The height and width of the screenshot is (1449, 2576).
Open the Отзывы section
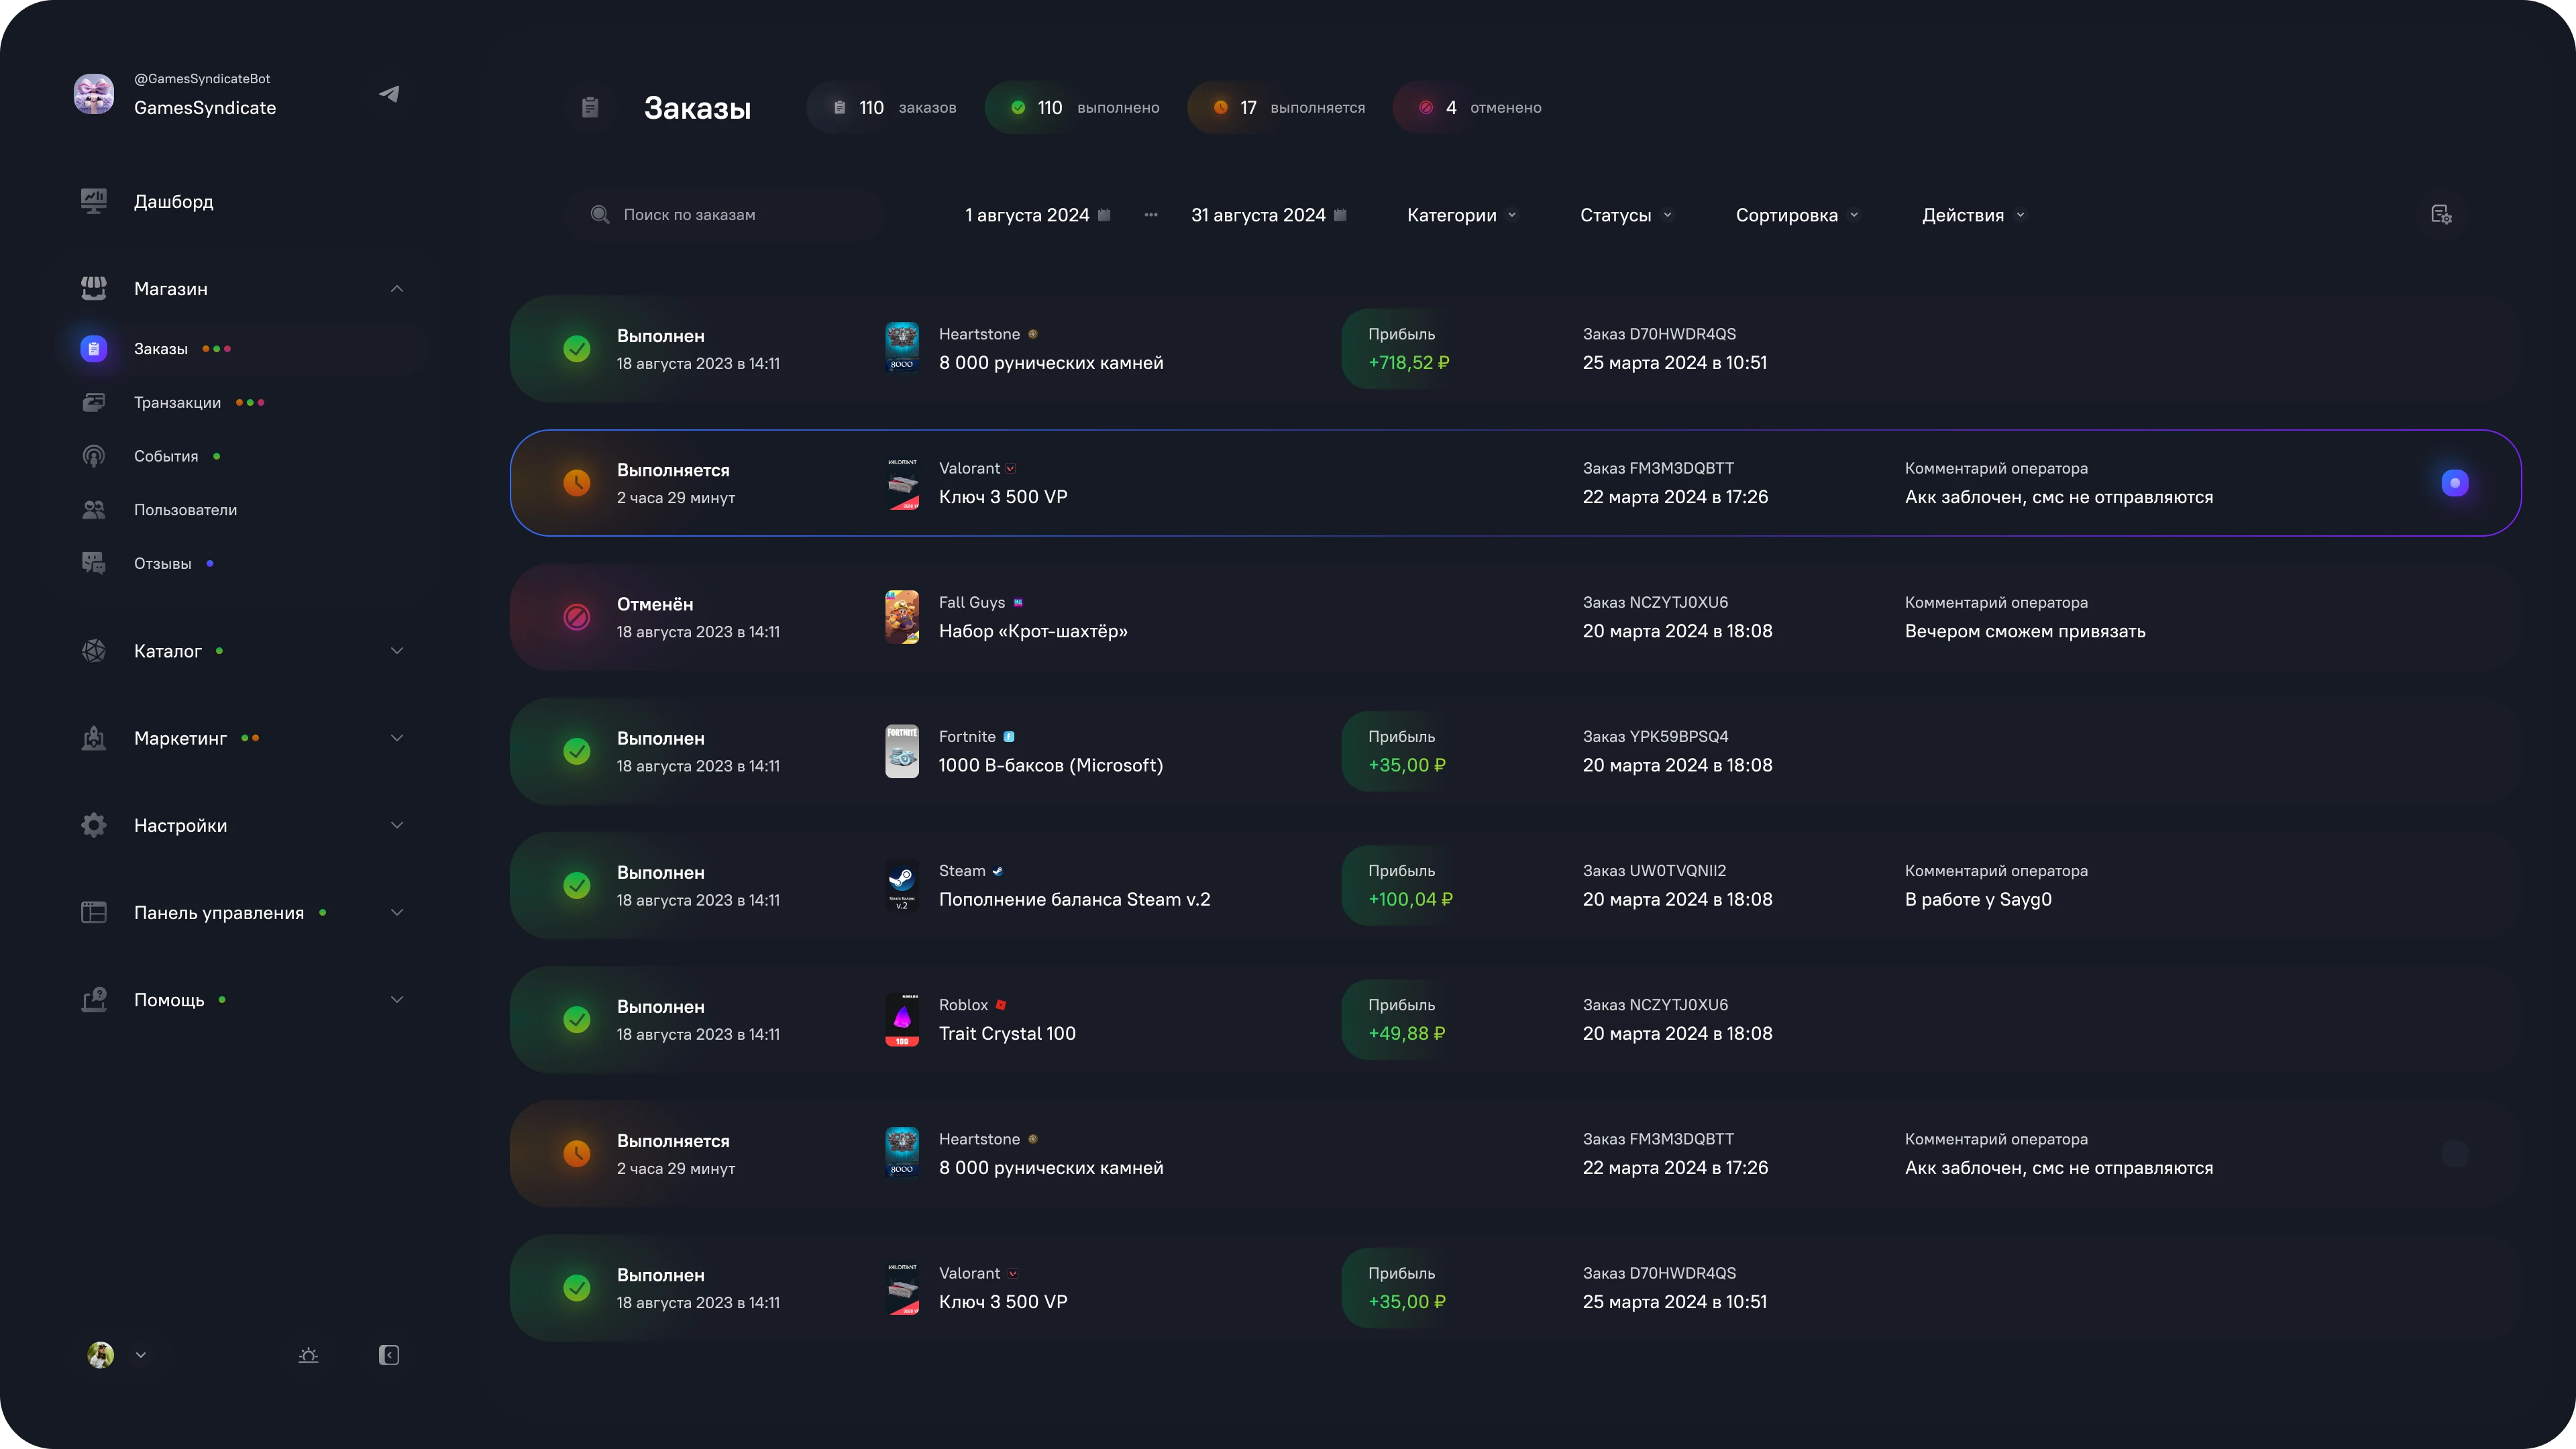tap(163, 563)
